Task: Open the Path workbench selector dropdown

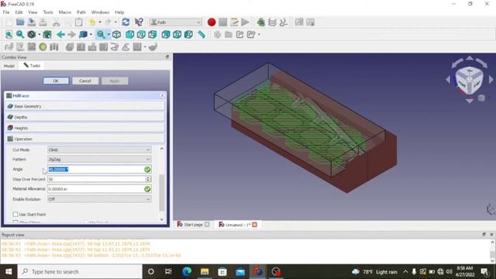Action: click(x=176, y=22)
